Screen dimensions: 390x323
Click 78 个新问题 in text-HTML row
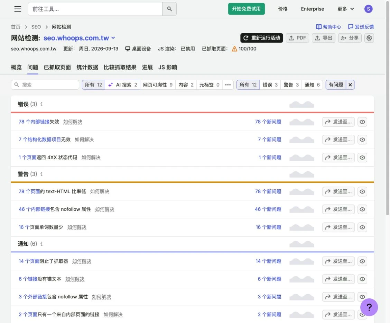pyautogui.click(x=268, y=191)
